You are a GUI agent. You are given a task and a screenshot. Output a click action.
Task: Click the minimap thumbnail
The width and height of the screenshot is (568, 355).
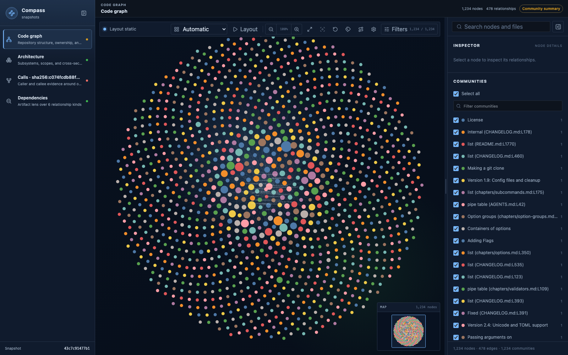tap(409, 331)
